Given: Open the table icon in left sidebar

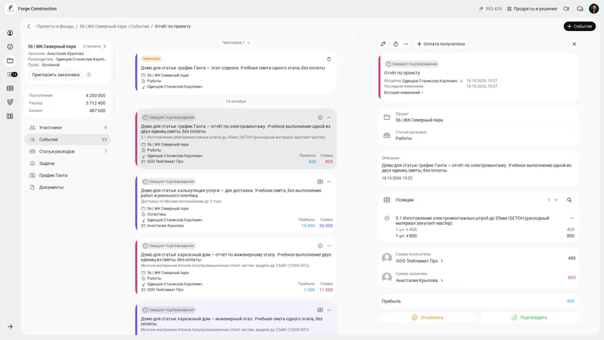Looking at the screenshot, I should [10, 88].
